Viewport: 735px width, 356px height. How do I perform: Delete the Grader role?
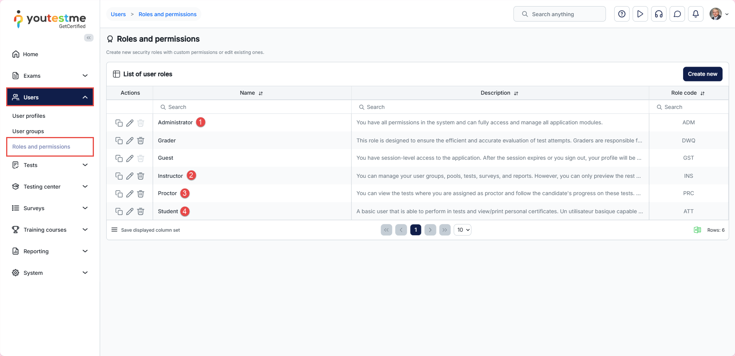point(141,140)
